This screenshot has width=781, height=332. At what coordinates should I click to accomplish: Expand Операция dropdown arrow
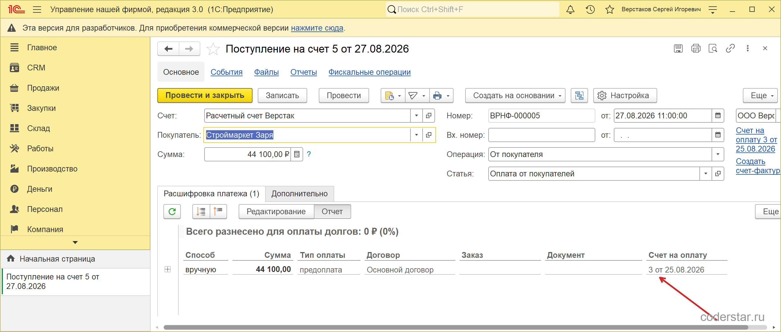[718, 154]
